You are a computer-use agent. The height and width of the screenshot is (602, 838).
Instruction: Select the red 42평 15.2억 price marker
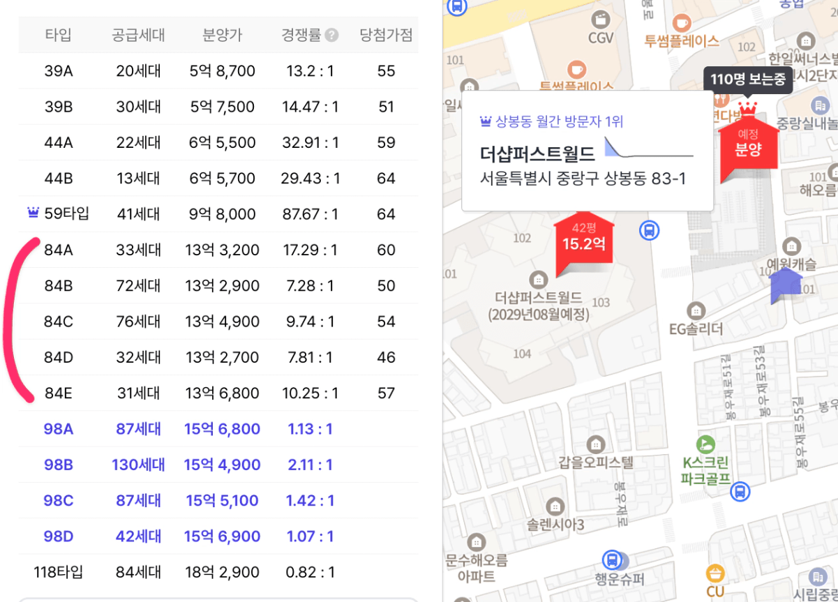tap(584, 242)
